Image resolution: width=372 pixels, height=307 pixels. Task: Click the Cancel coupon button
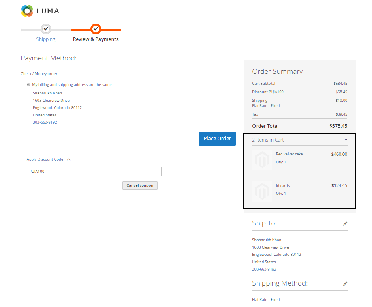click(x=140, y=185)
